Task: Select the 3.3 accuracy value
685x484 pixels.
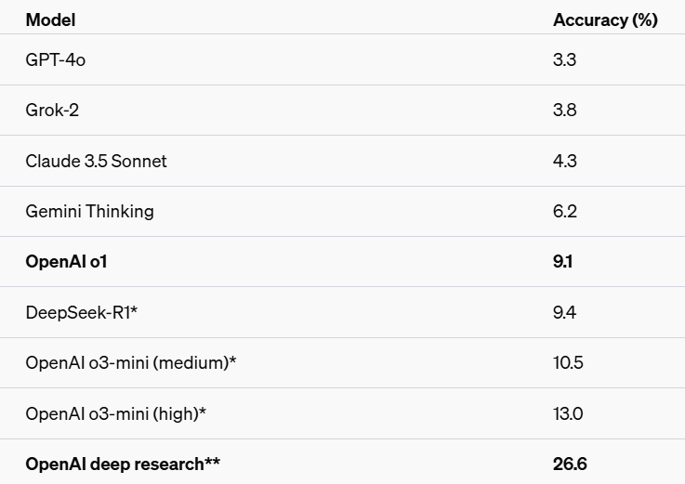Action: [564, 59]
